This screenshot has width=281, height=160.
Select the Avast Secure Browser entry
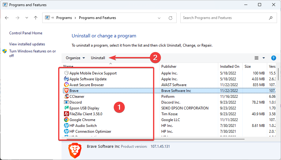(87, 85)
